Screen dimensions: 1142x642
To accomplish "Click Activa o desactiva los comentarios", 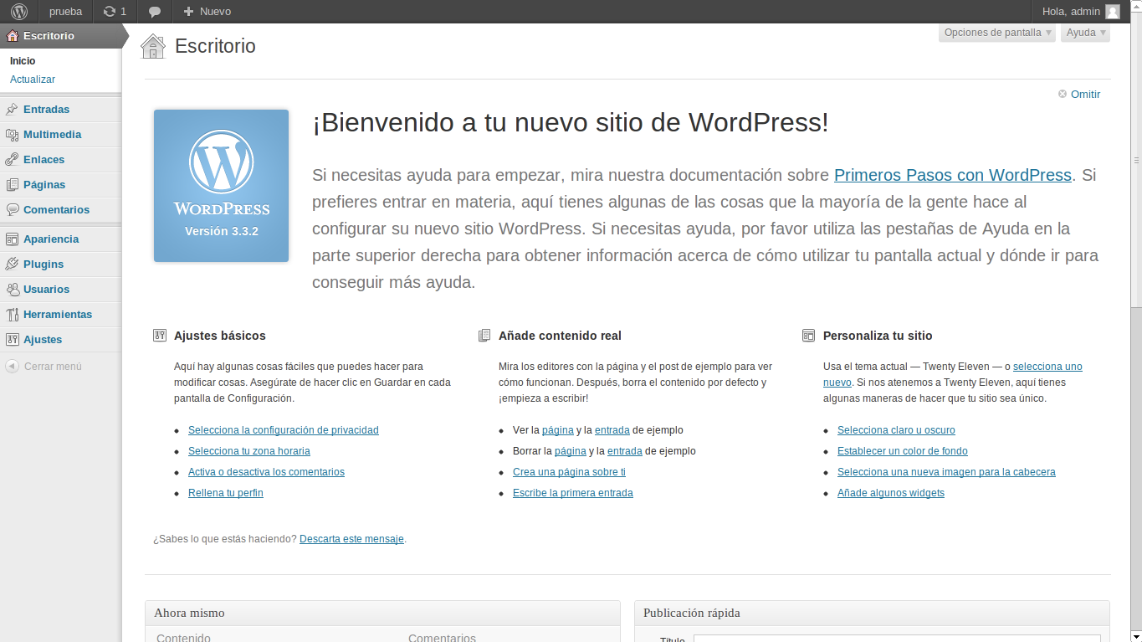I will [266, 472].
